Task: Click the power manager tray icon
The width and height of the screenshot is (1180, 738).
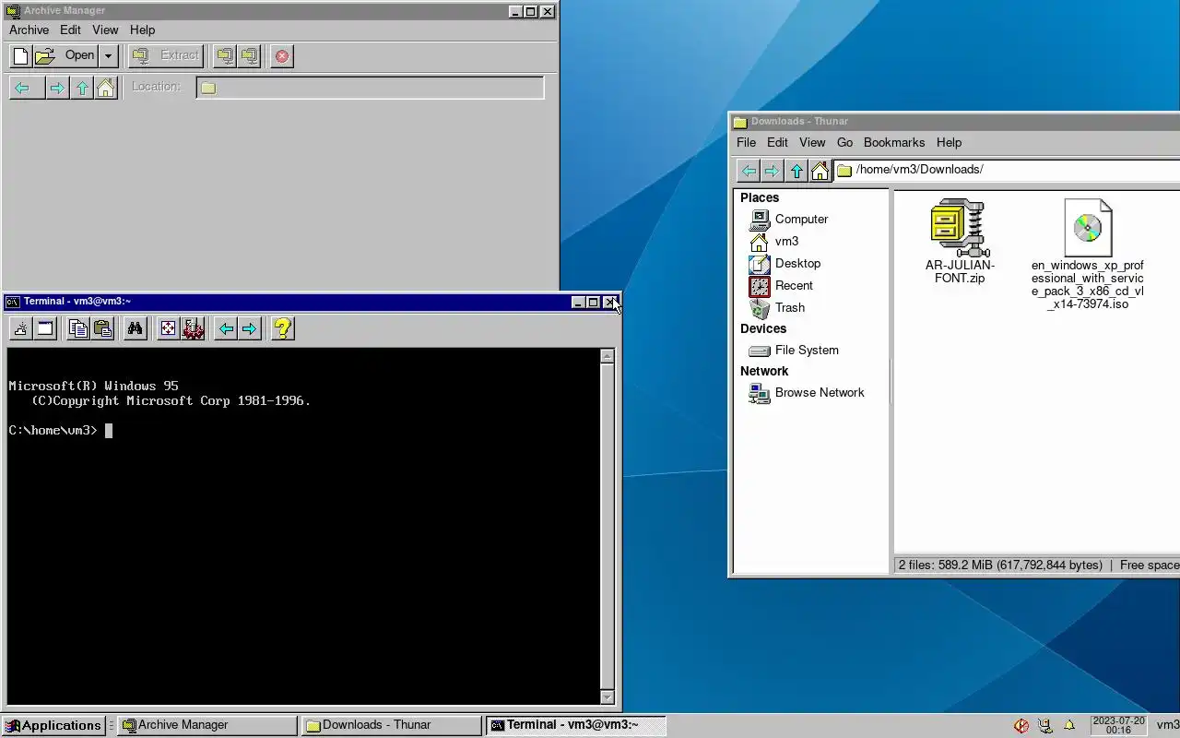Action: [1021, 725]
